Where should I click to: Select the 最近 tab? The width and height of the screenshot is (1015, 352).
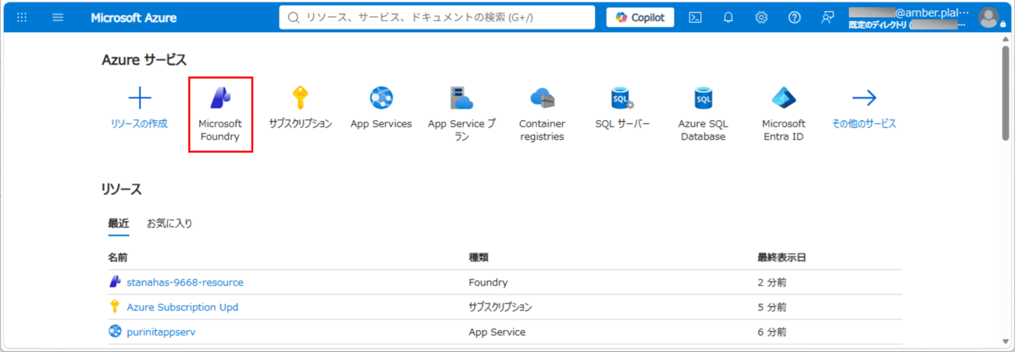tap(118, 223)
